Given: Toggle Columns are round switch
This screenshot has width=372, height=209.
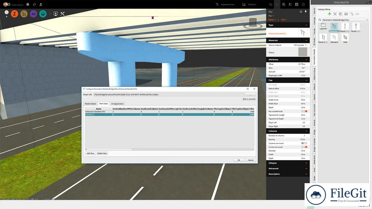Looking at the screenshot, I should (304, 143).
